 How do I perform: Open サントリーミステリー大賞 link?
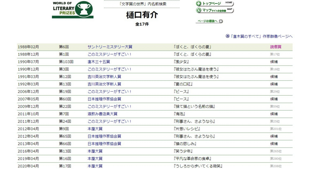(110, 47)
